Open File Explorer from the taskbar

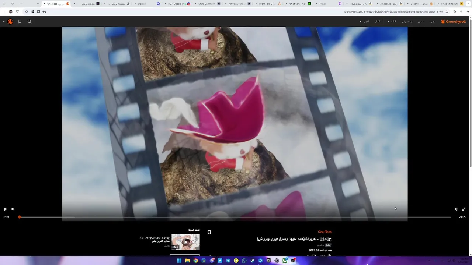187,261
